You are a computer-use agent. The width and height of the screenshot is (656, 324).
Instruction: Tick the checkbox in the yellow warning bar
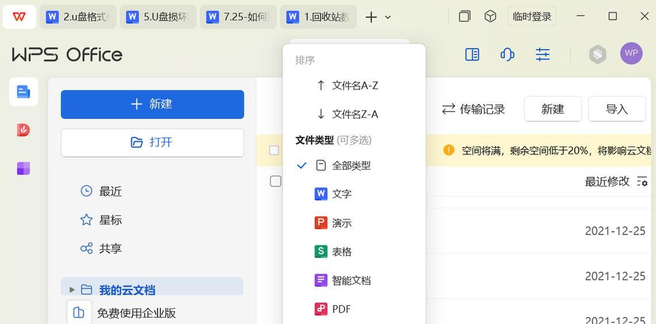click(274, 151)
